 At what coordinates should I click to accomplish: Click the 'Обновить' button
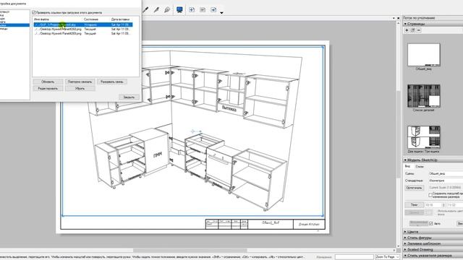pyautogui.click(x=48, y=82)
